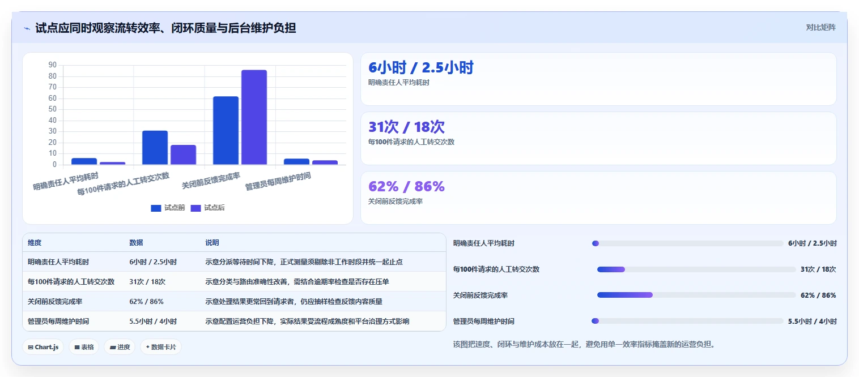The width and height of the screenshot is (859, 377).
Task: Toggle the 试点前 legend item
Action: (168, 208)
